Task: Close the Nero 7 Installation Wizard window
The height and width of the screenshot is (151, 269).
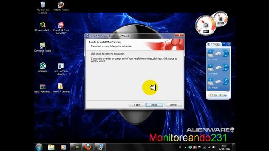Action: click(x=179, y=35)
